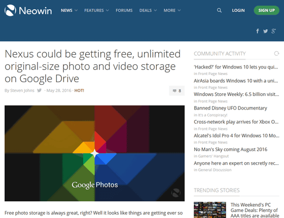This screenshot has width=284, height=218.
Task: Open Windows Store Weekly activity link
Action: tap(236, 94)
